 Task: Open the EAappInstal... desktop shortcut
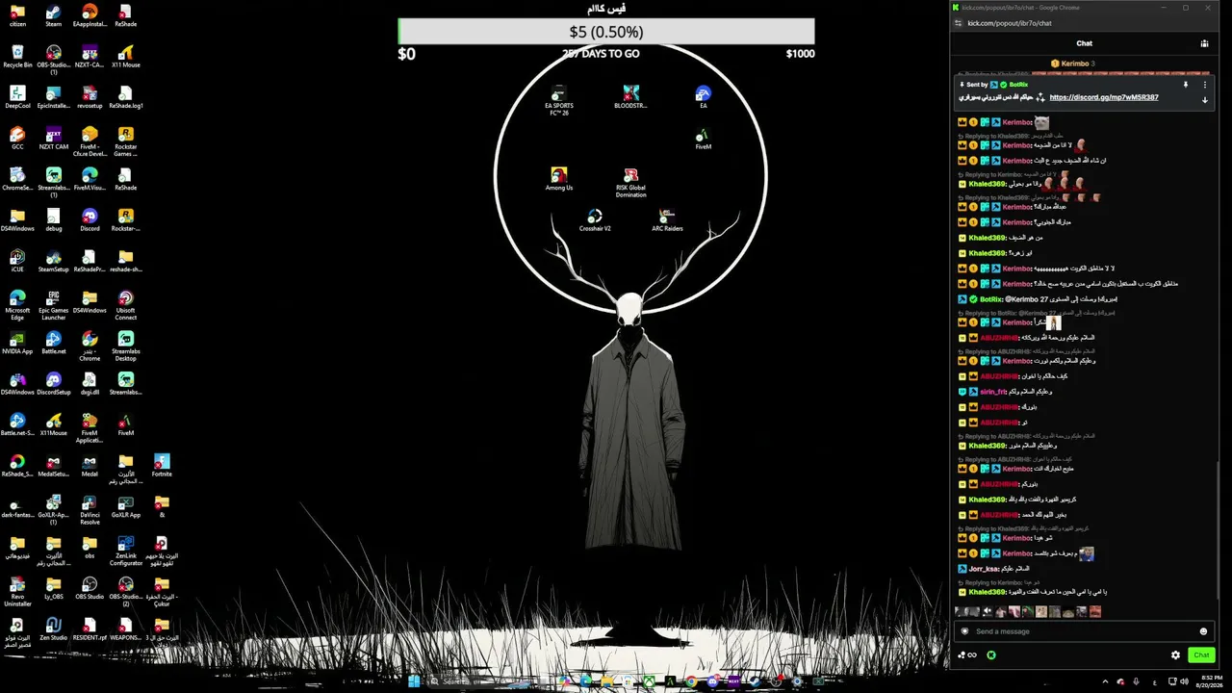[90, 16]
